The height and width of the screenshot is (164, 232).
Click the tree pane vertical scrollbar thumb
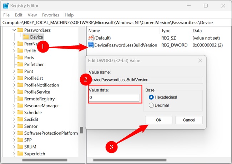81,130
